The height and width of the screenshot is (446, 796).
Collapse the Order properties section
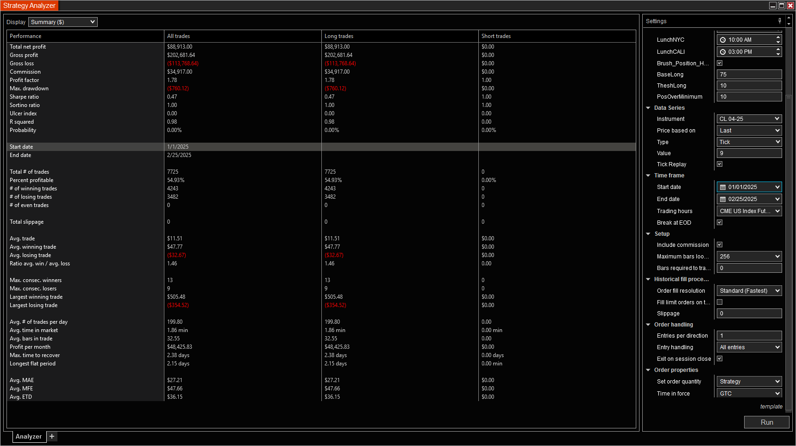(x=648, y=370)
